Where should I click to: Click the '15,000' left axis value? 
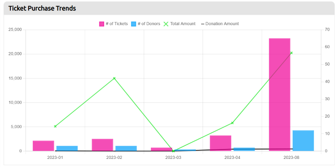tap(15, 78)
